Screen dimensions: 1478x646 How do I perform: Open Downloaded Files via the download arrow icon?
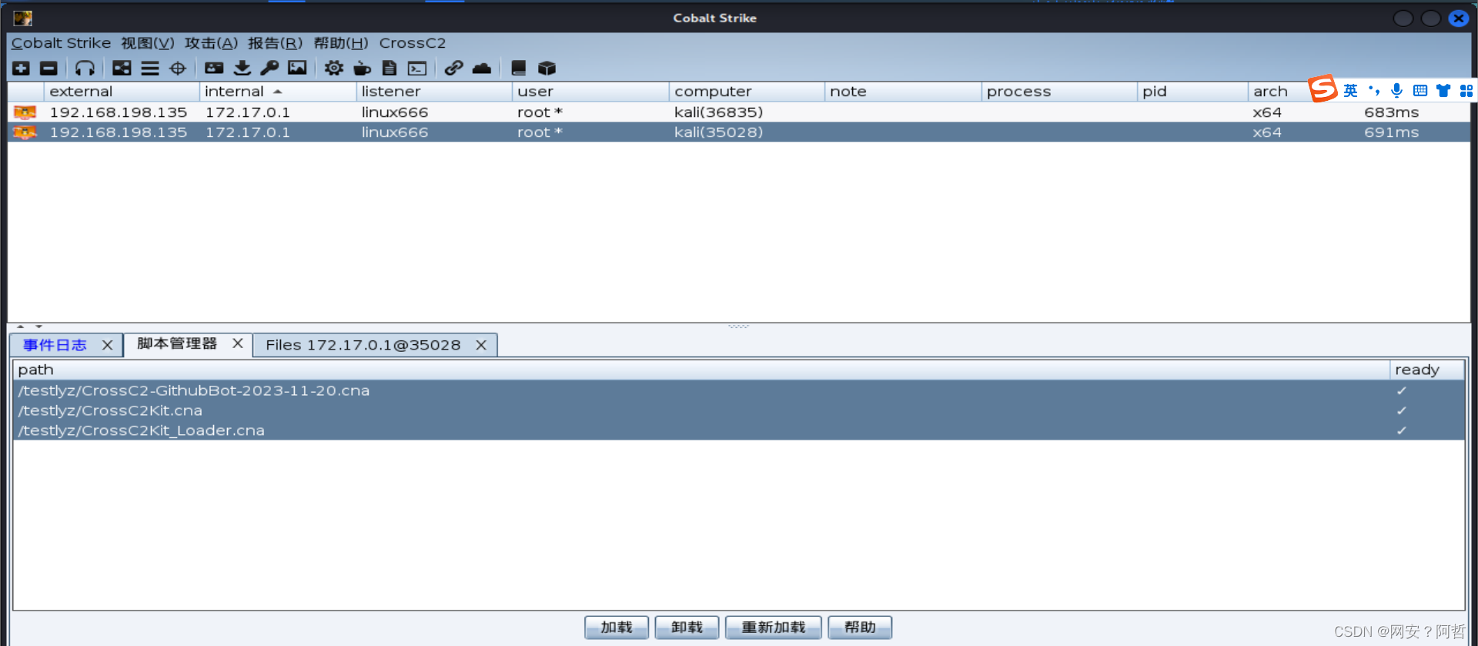(x=242, y=69)
